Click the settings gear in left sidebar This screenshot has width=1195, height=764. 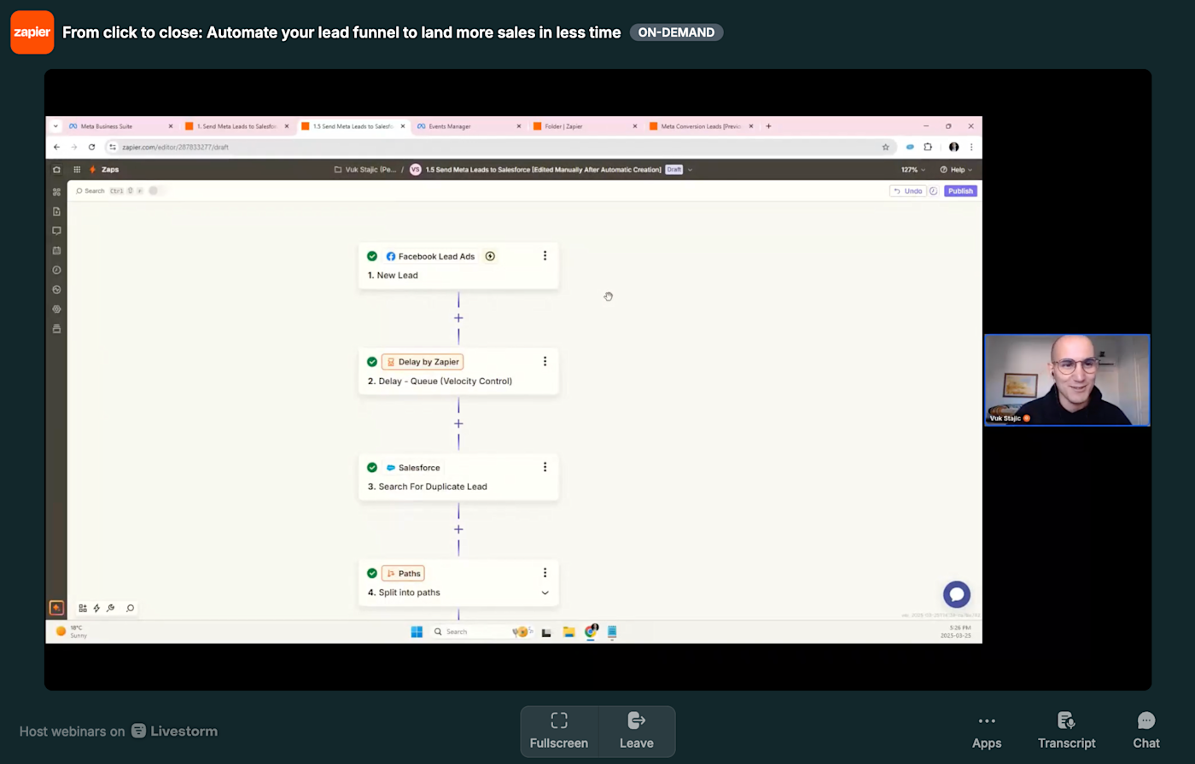tap(56, 309)
